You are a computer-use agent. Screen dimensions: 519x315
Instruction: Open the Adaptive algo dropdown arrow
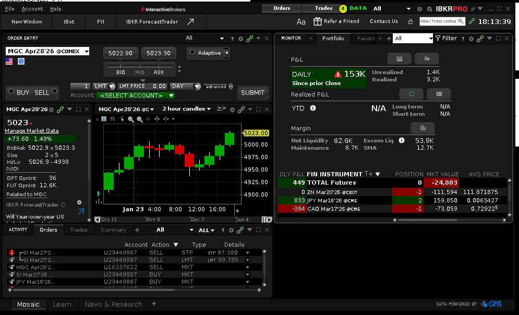coord(227,53)
